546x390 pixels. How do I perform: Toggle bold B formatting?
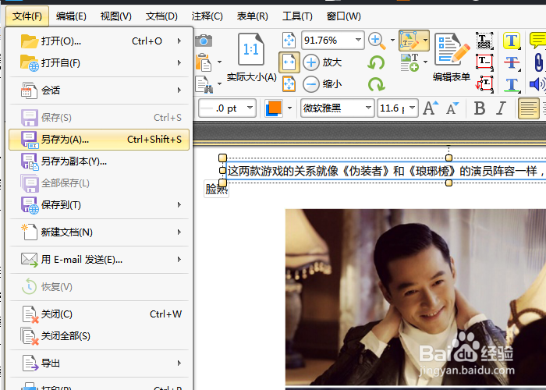coord(480,108)
